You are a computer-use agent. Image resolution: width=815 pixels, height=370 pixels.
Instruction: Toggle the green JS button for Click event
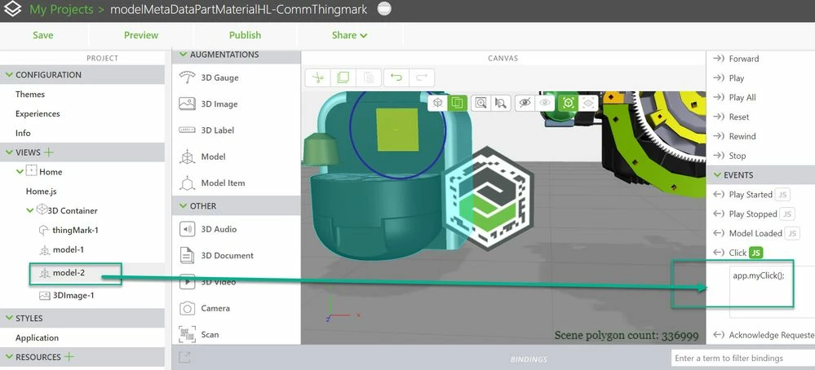(x=755, y=253)
